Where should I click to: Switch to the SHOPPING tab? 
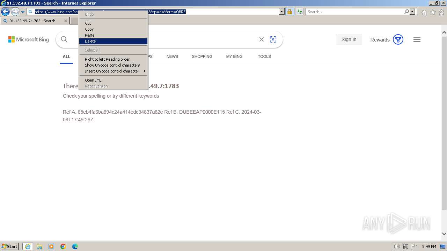click(202, 56)
